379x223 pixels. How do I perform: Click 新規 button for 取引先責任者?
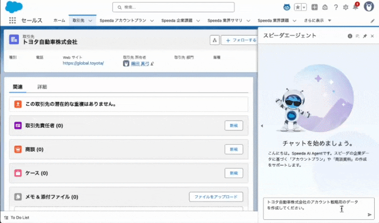point(234,125)
